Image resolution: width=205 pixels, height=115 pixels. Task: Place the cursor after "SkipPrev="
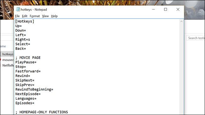coord(34,85)
